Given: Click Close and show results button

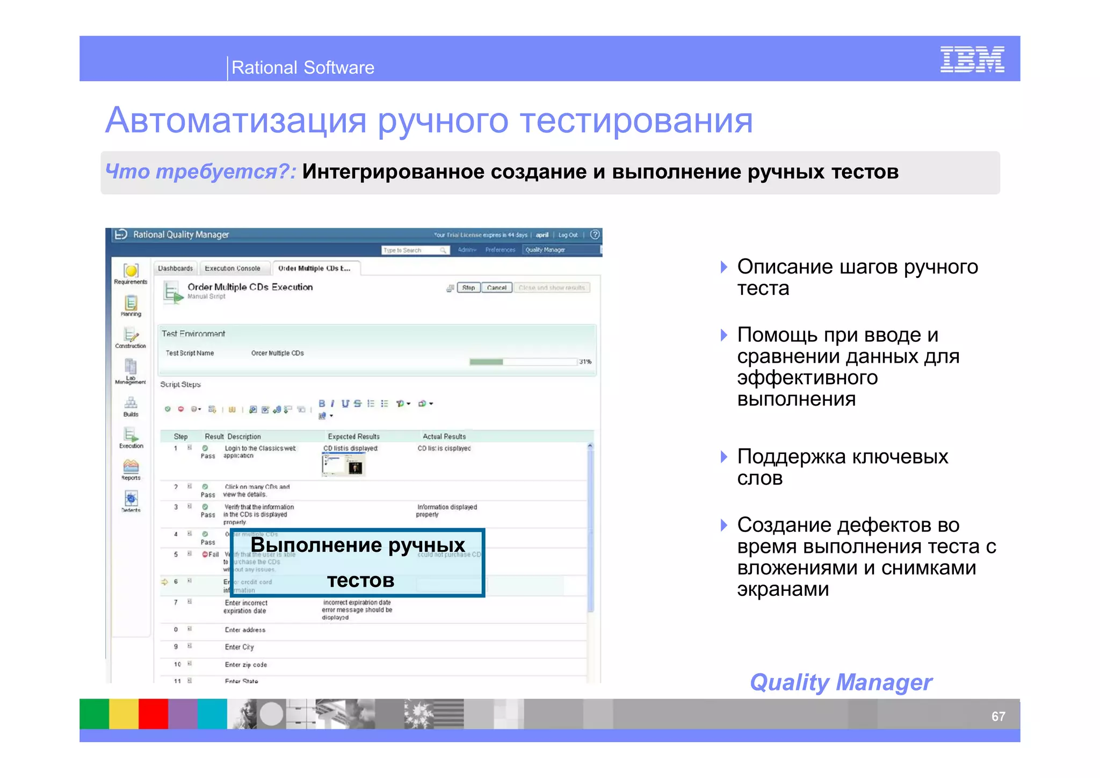Looking at the screenshot, I should 552,288.
